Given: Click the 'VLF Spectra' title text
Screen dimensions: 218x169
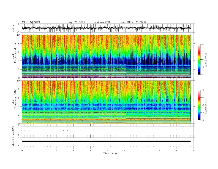Looking at the screenshot, I should tap(31, 22).
